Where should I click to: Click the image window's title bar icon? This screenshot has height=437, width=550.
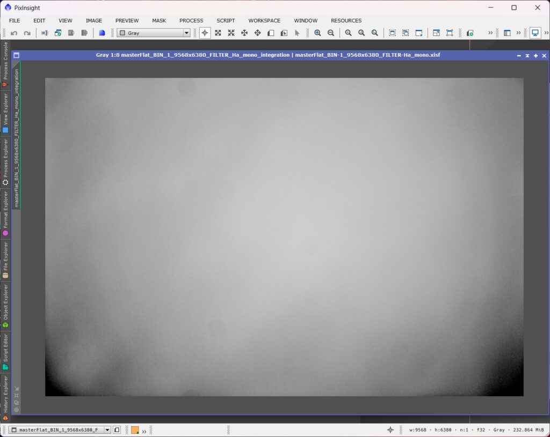[x=16, y=55]
